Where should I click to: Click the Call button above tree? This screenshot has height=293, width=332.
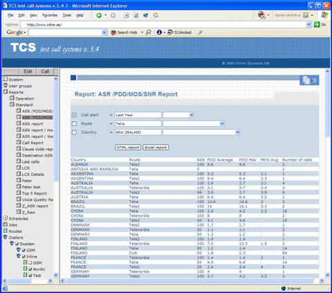[x=45, y=71]
